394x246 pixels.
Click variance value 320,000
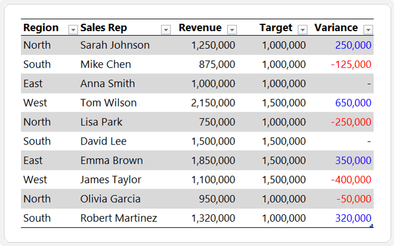[353, 218]
